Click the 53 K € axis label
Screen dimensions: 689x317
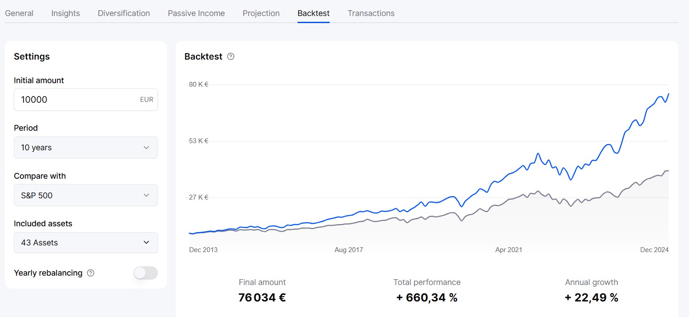(198, 141)
